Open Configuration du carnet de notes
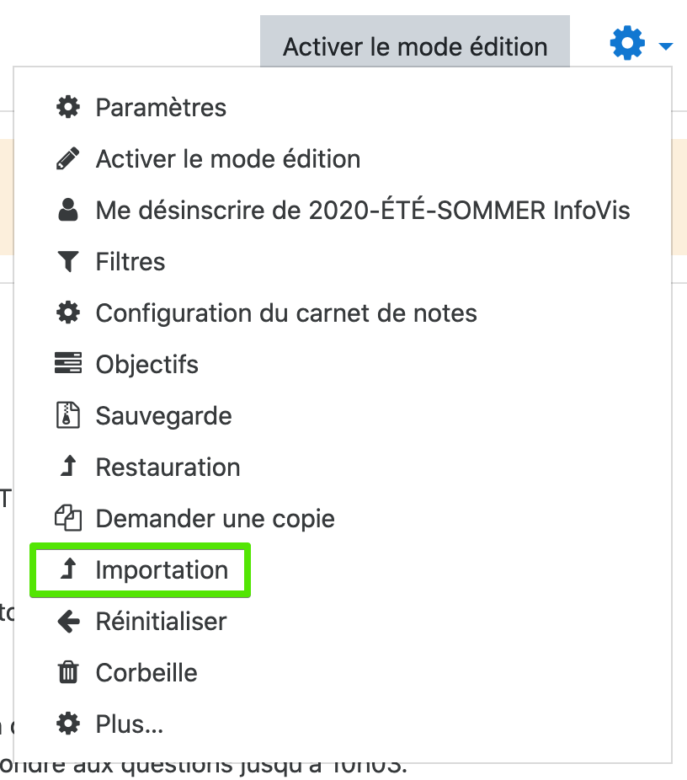Screen dimensions: 687x780 286,313
